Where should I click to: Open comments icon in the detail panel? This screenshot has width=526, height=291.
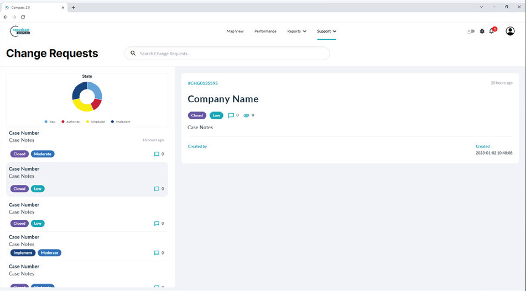(231, 115)
